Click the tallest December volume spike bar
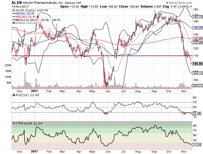Viewport: 203px width, 154px height. pos(25,80)
